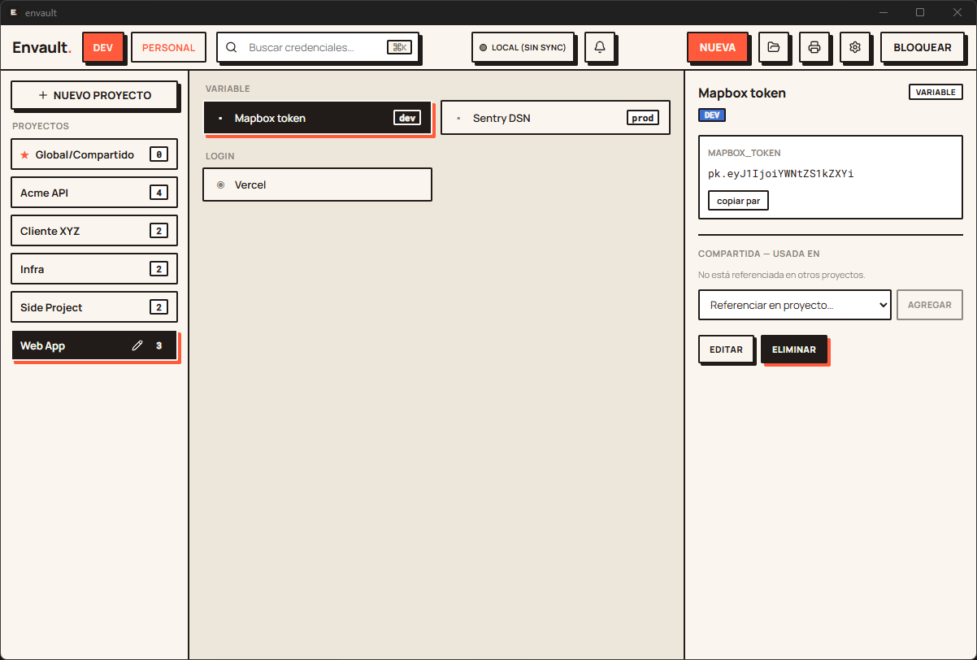Click the printer icon
Image resolution: width=977 pixels, height=660 pixels.
coord(814,47)
